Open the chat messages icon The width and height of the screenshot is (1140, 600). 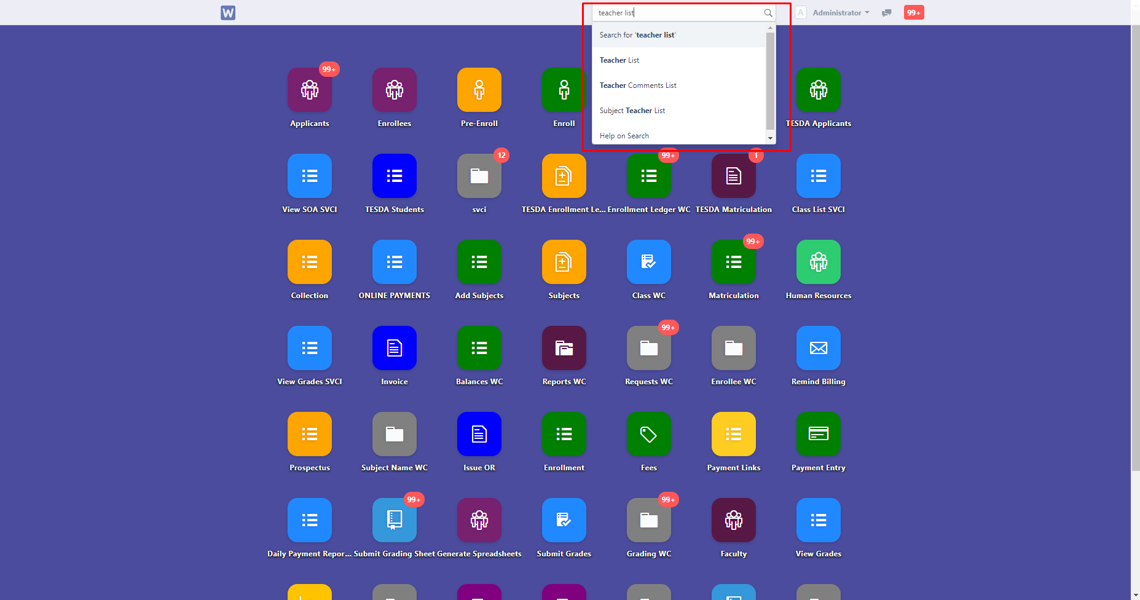[886, 13]
